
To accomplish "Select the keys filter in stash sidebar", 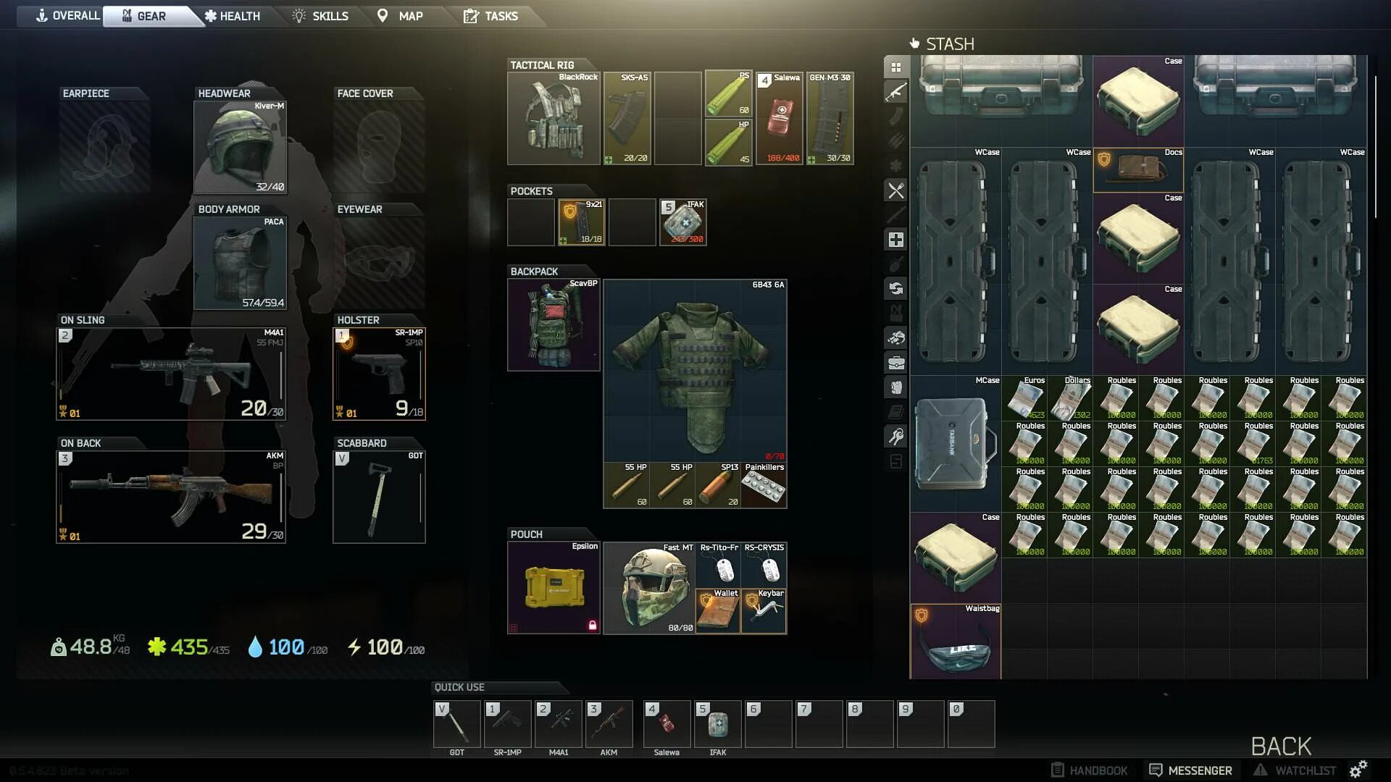I will (x=896, y=436).
